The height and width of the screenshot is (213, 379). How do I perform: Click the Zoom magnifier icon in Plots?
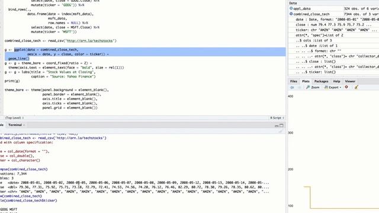click(308, 87)
